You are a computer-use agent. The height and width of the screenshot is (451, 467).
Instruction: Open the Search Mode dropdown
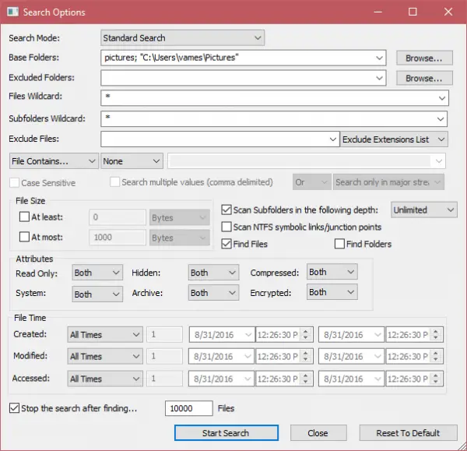point(183,37)
